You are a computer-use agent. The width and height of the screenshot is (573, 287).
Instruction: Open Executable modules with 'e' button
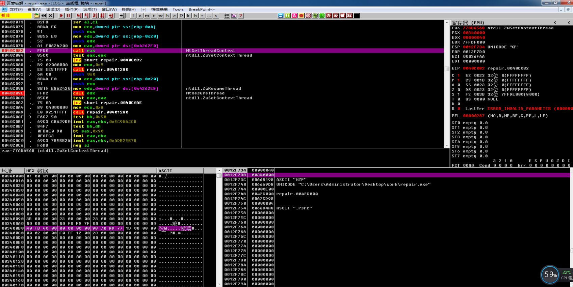point(140,16)
